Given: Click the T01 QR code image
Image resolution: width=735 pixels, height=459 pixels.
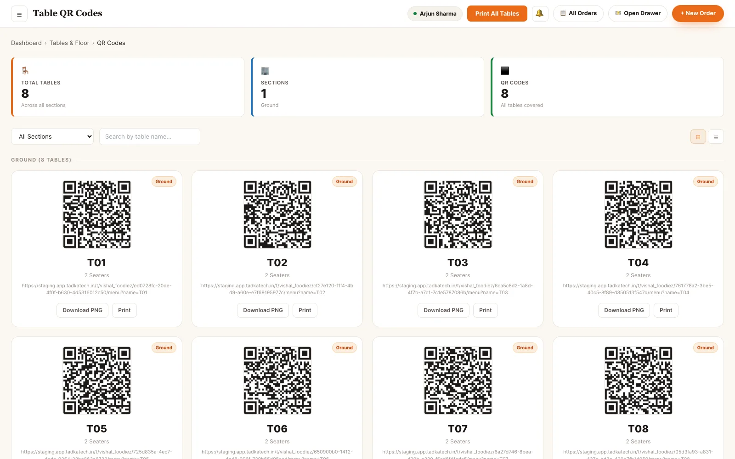Looking at the screenshot, I should tap(97, 214).
